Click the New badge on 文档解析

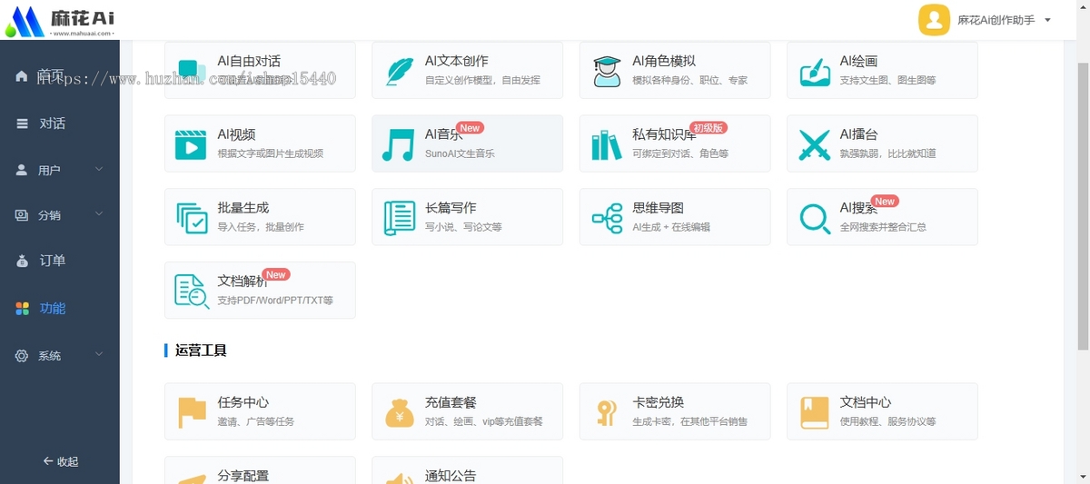click(x=276, y=274)
